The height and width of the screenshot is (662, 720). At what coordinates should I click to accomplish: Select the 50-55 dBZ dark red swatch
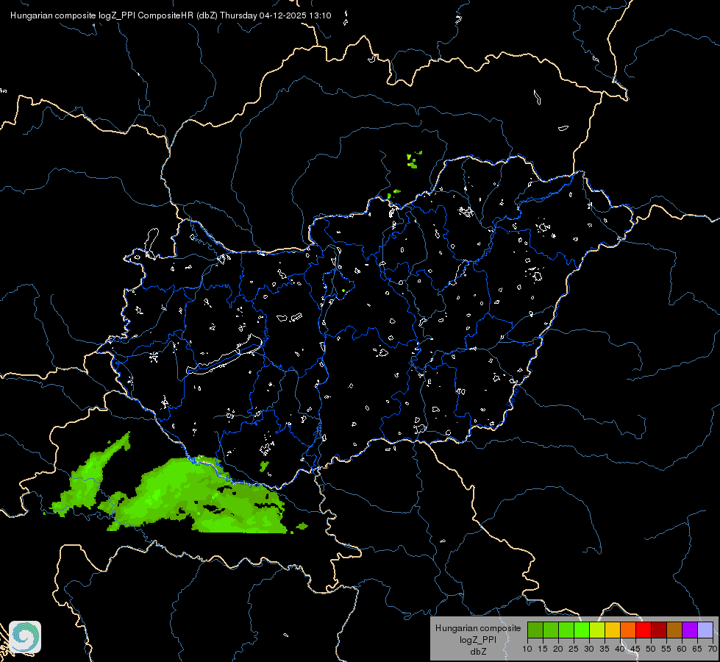[x=659, y=630]
